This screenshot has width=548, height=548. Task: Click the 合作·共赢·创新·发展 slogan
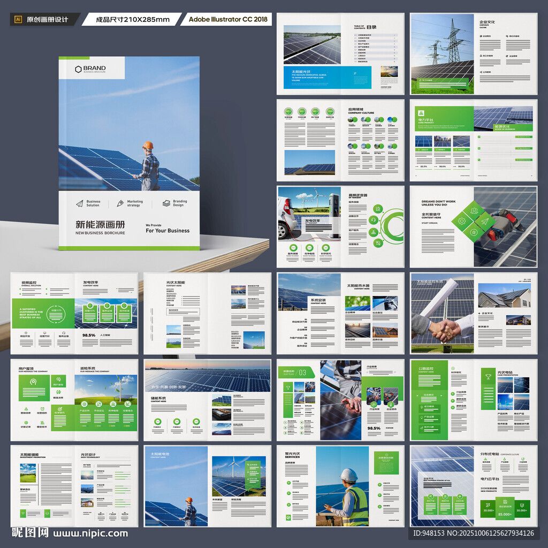point(169,387)
